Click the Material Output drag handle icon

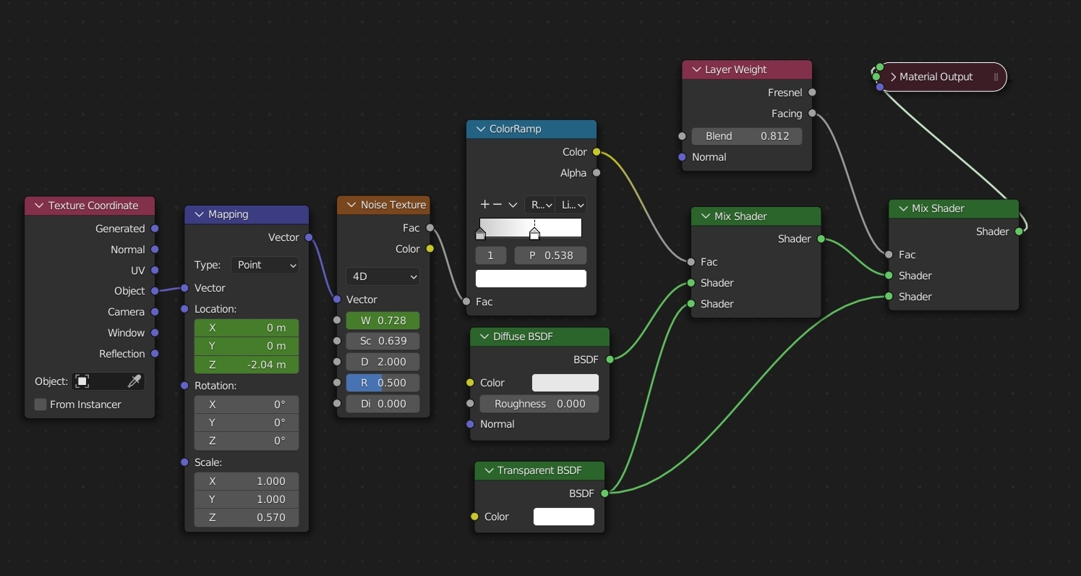(996, 77)
